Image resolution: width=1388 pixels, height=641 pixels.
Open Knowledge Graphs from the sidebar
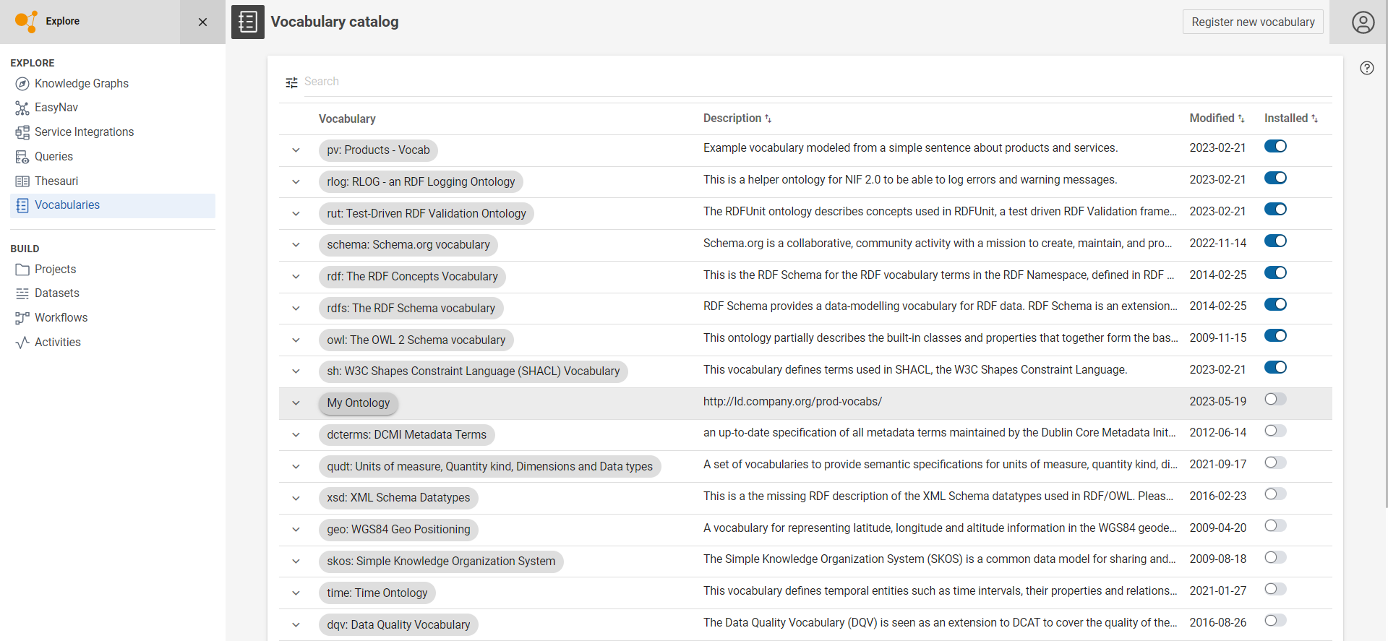pyautogui.click(x=81, y=84)
